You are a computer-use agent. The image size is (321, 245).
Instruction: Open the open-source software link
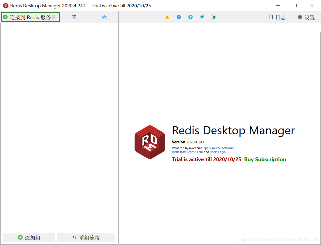pos(219,148)
